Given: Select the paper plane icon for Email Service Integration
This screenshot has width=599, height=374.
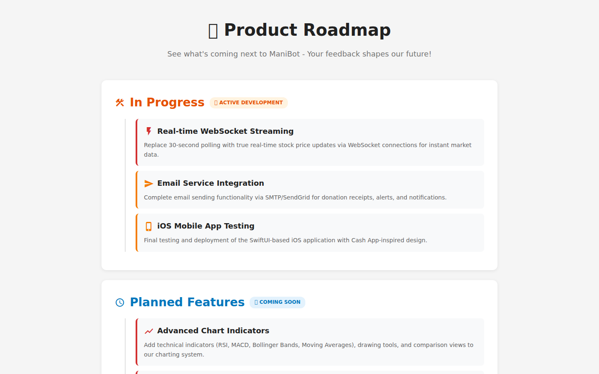Looking at the screenshot, I should (x=149, y=183).
